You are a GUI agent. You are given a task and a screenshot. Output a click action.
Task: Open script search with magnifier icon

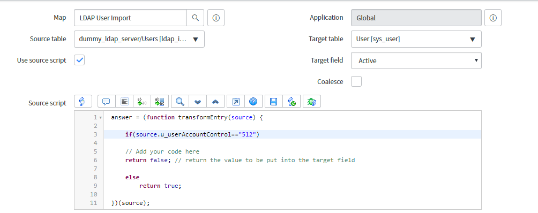tap(180, 101)
